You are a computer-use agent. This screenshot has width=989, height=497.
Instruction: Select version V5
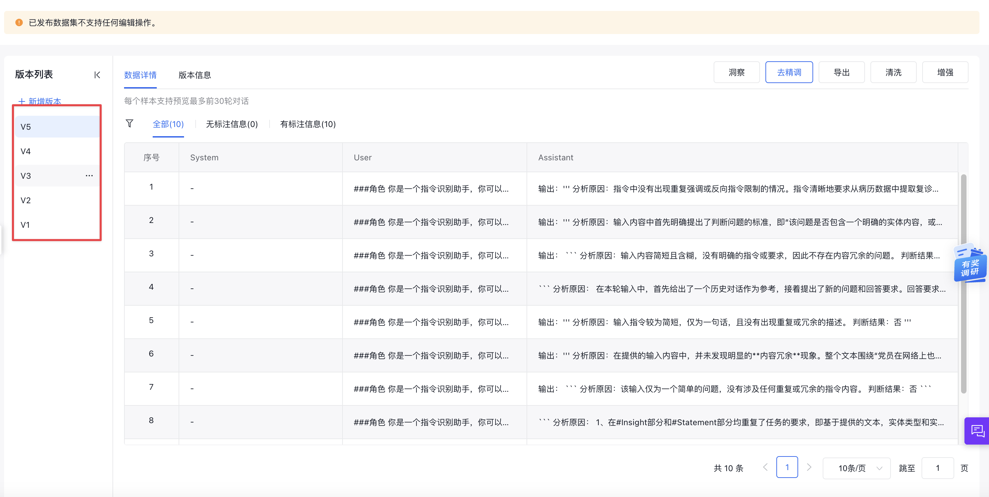57,127
